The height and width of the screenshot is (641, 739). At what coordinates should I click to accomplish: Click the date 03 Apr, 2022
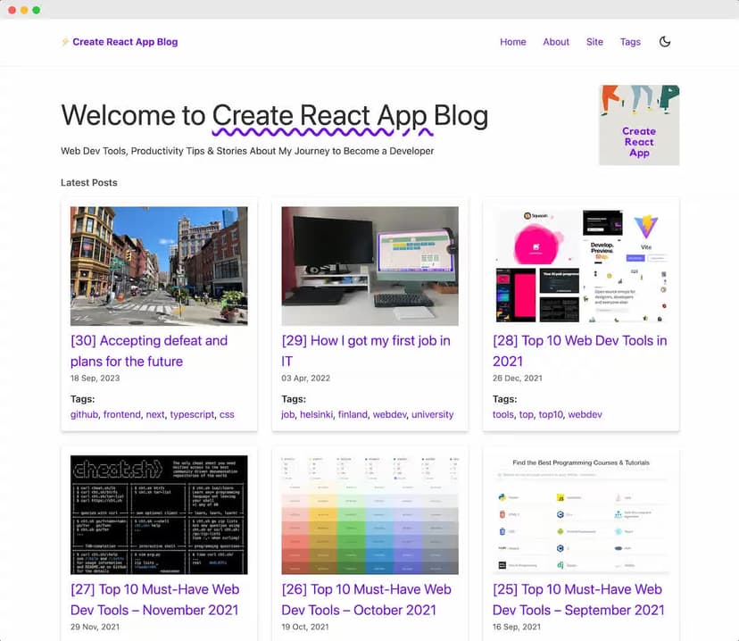click(306, 378)
